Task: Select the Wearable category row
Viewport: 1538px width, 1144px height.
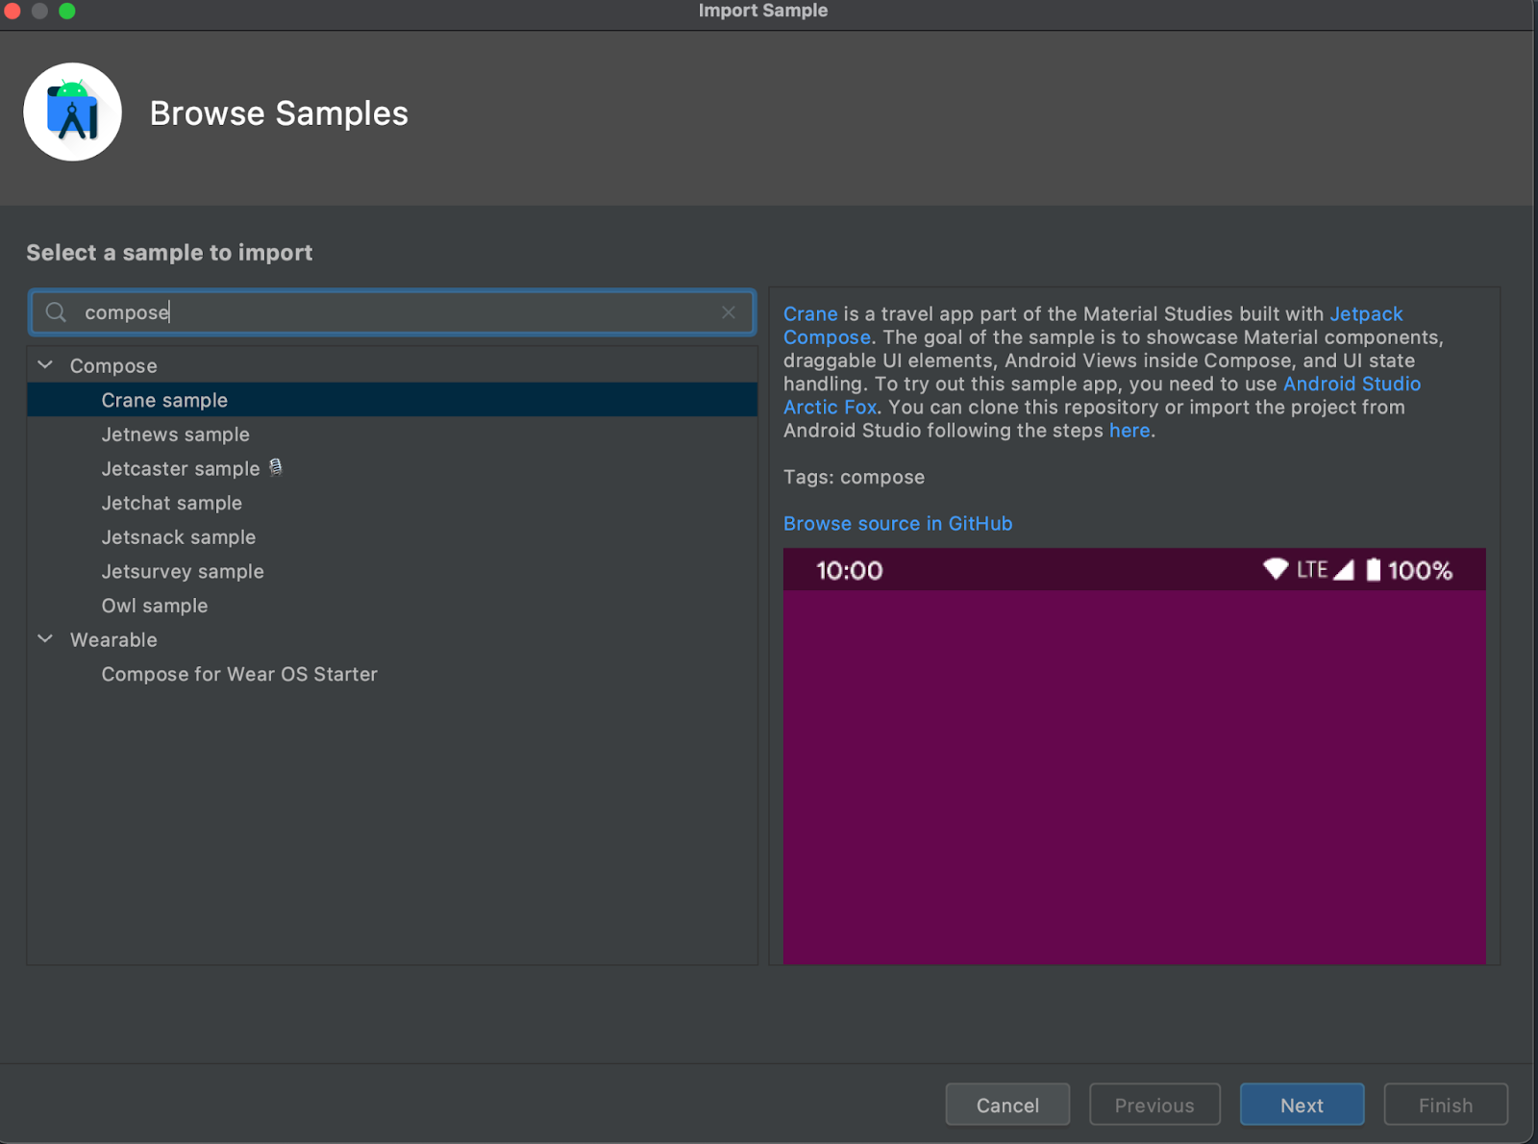Action: (392, 639)
